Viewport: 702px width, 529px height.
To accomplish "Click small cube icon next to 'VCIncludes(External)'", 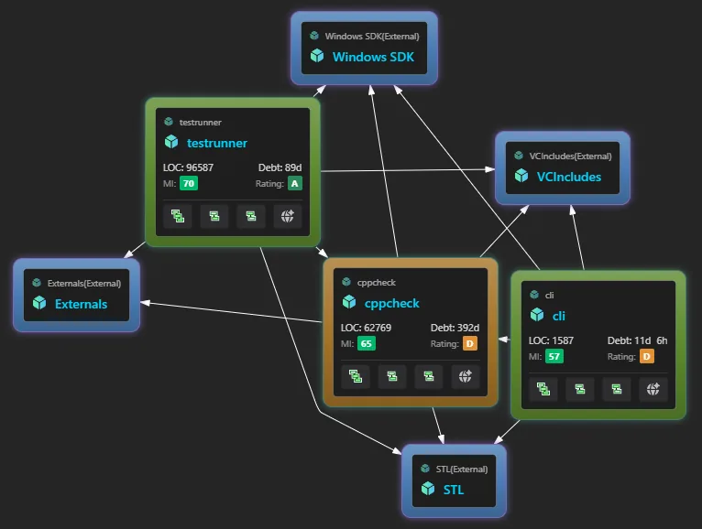I will coord(519,156).
